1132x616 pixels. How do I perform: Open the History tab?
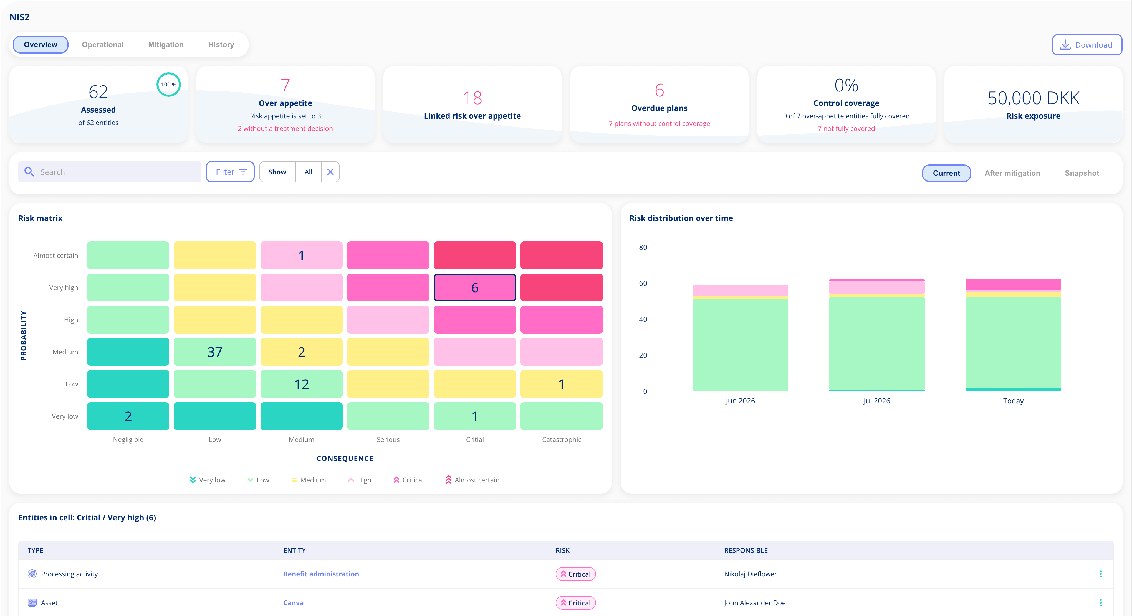tap(221, 44)
